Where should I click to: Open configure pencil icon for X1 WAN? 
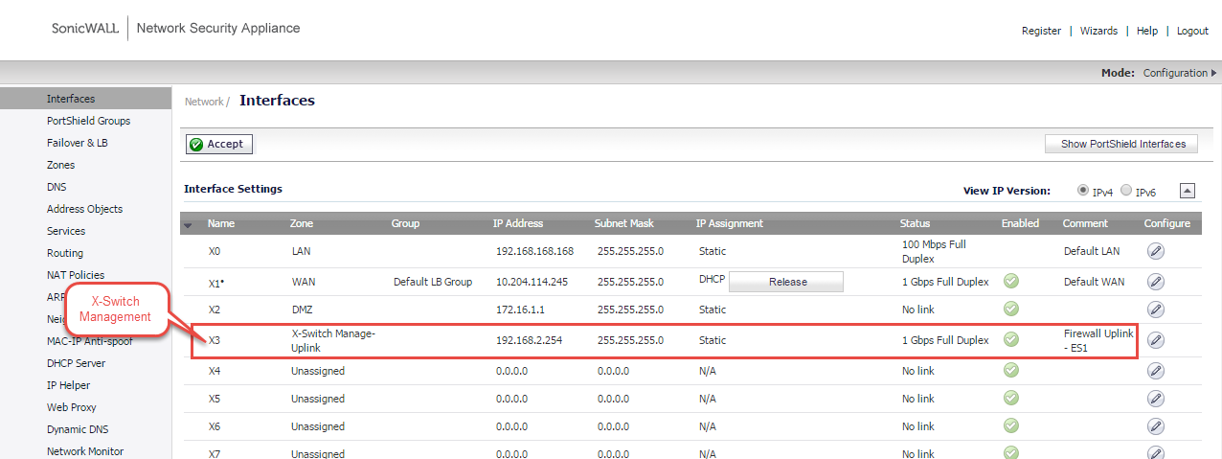1156,282
